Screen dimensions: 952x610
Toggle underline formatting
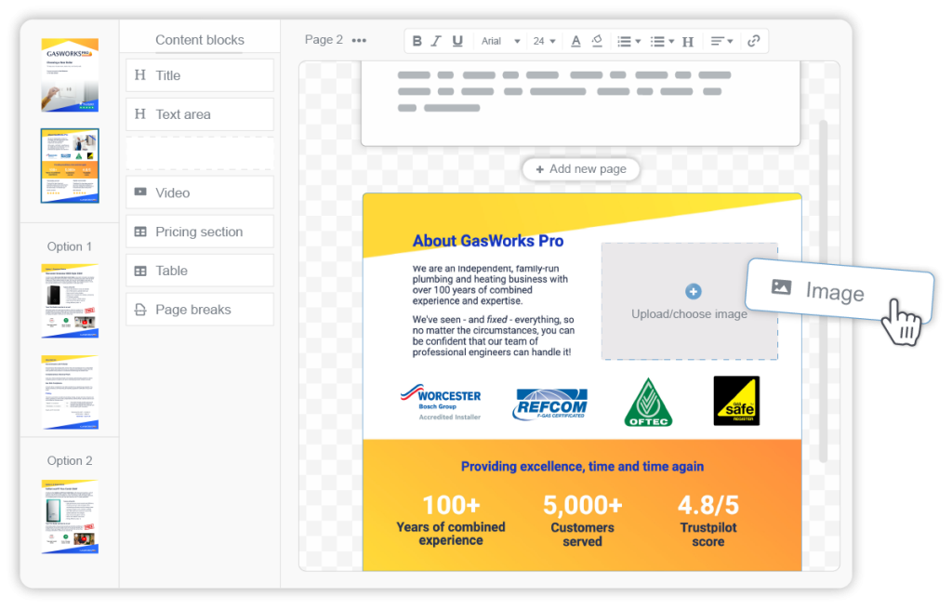456,40
